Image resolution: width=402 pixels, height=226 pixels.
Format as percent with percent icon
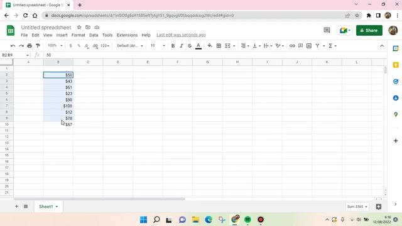pos(79,46)
